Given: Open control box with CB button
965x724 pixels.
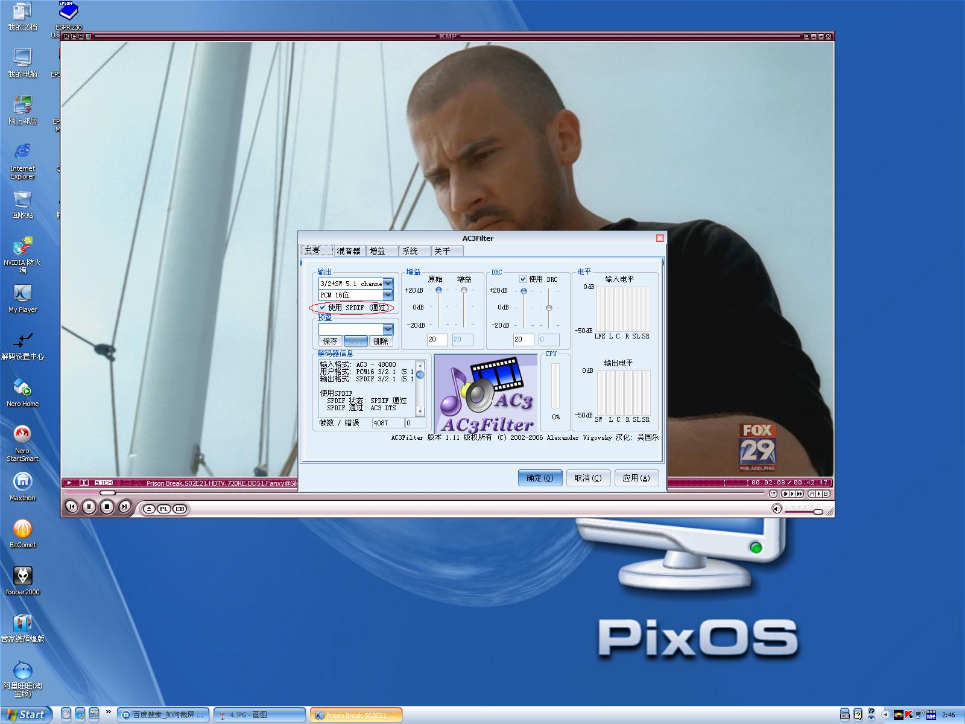Looking at the screenshot, I should click(x=180, y=509).
